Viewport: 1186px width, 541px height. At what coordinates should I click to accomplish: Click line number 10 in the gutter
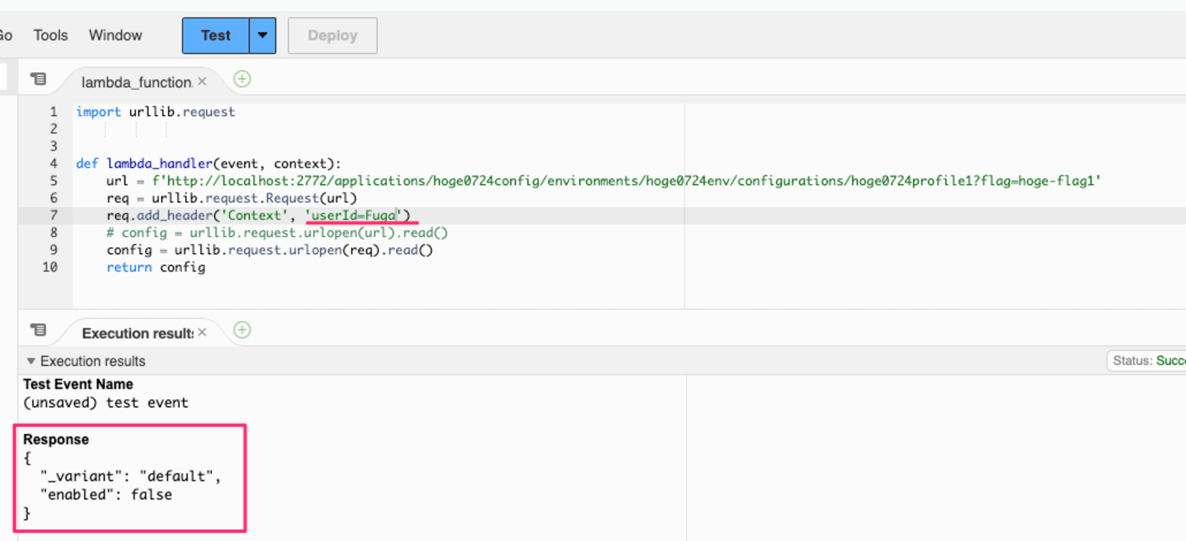coord(50,267)
